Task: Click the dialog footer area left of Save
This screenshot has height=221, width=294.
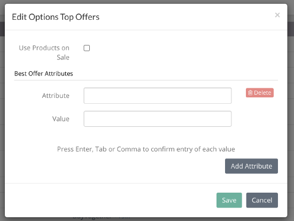Action: [111, 200]
